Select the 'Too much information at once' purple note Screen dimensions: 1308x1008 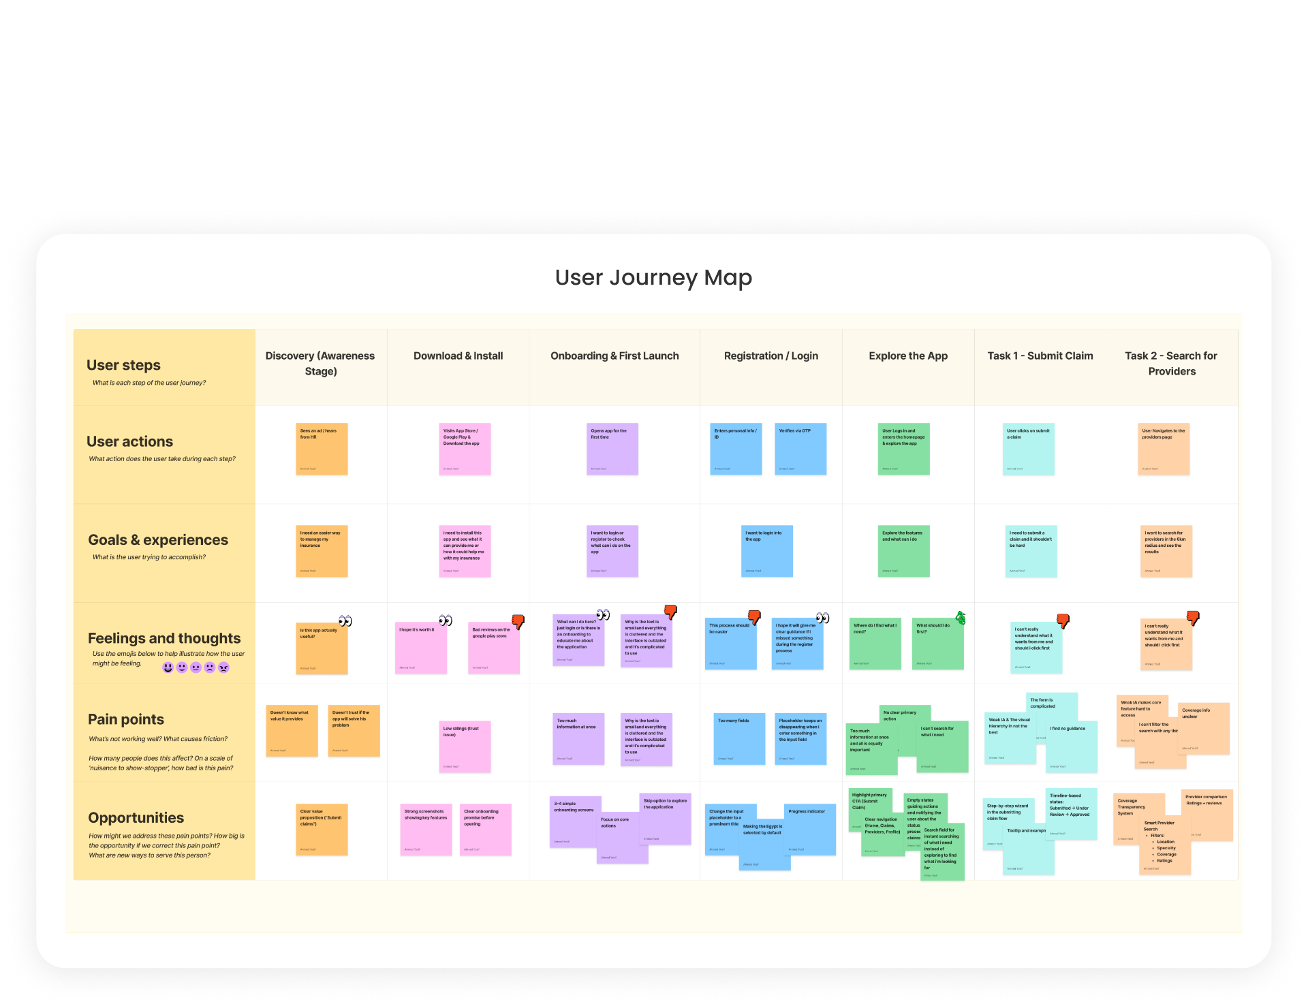[x=578, y=739]
